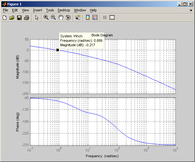Screen dimensions: 195x162
Task: Open the Insert menu
Action: [x=37, y=10]
